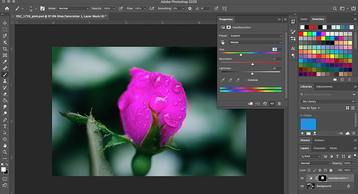This screenshot has width=358, height=194.
Task: Click view previous state icon in Properties
Action: (x=258, y=104)
